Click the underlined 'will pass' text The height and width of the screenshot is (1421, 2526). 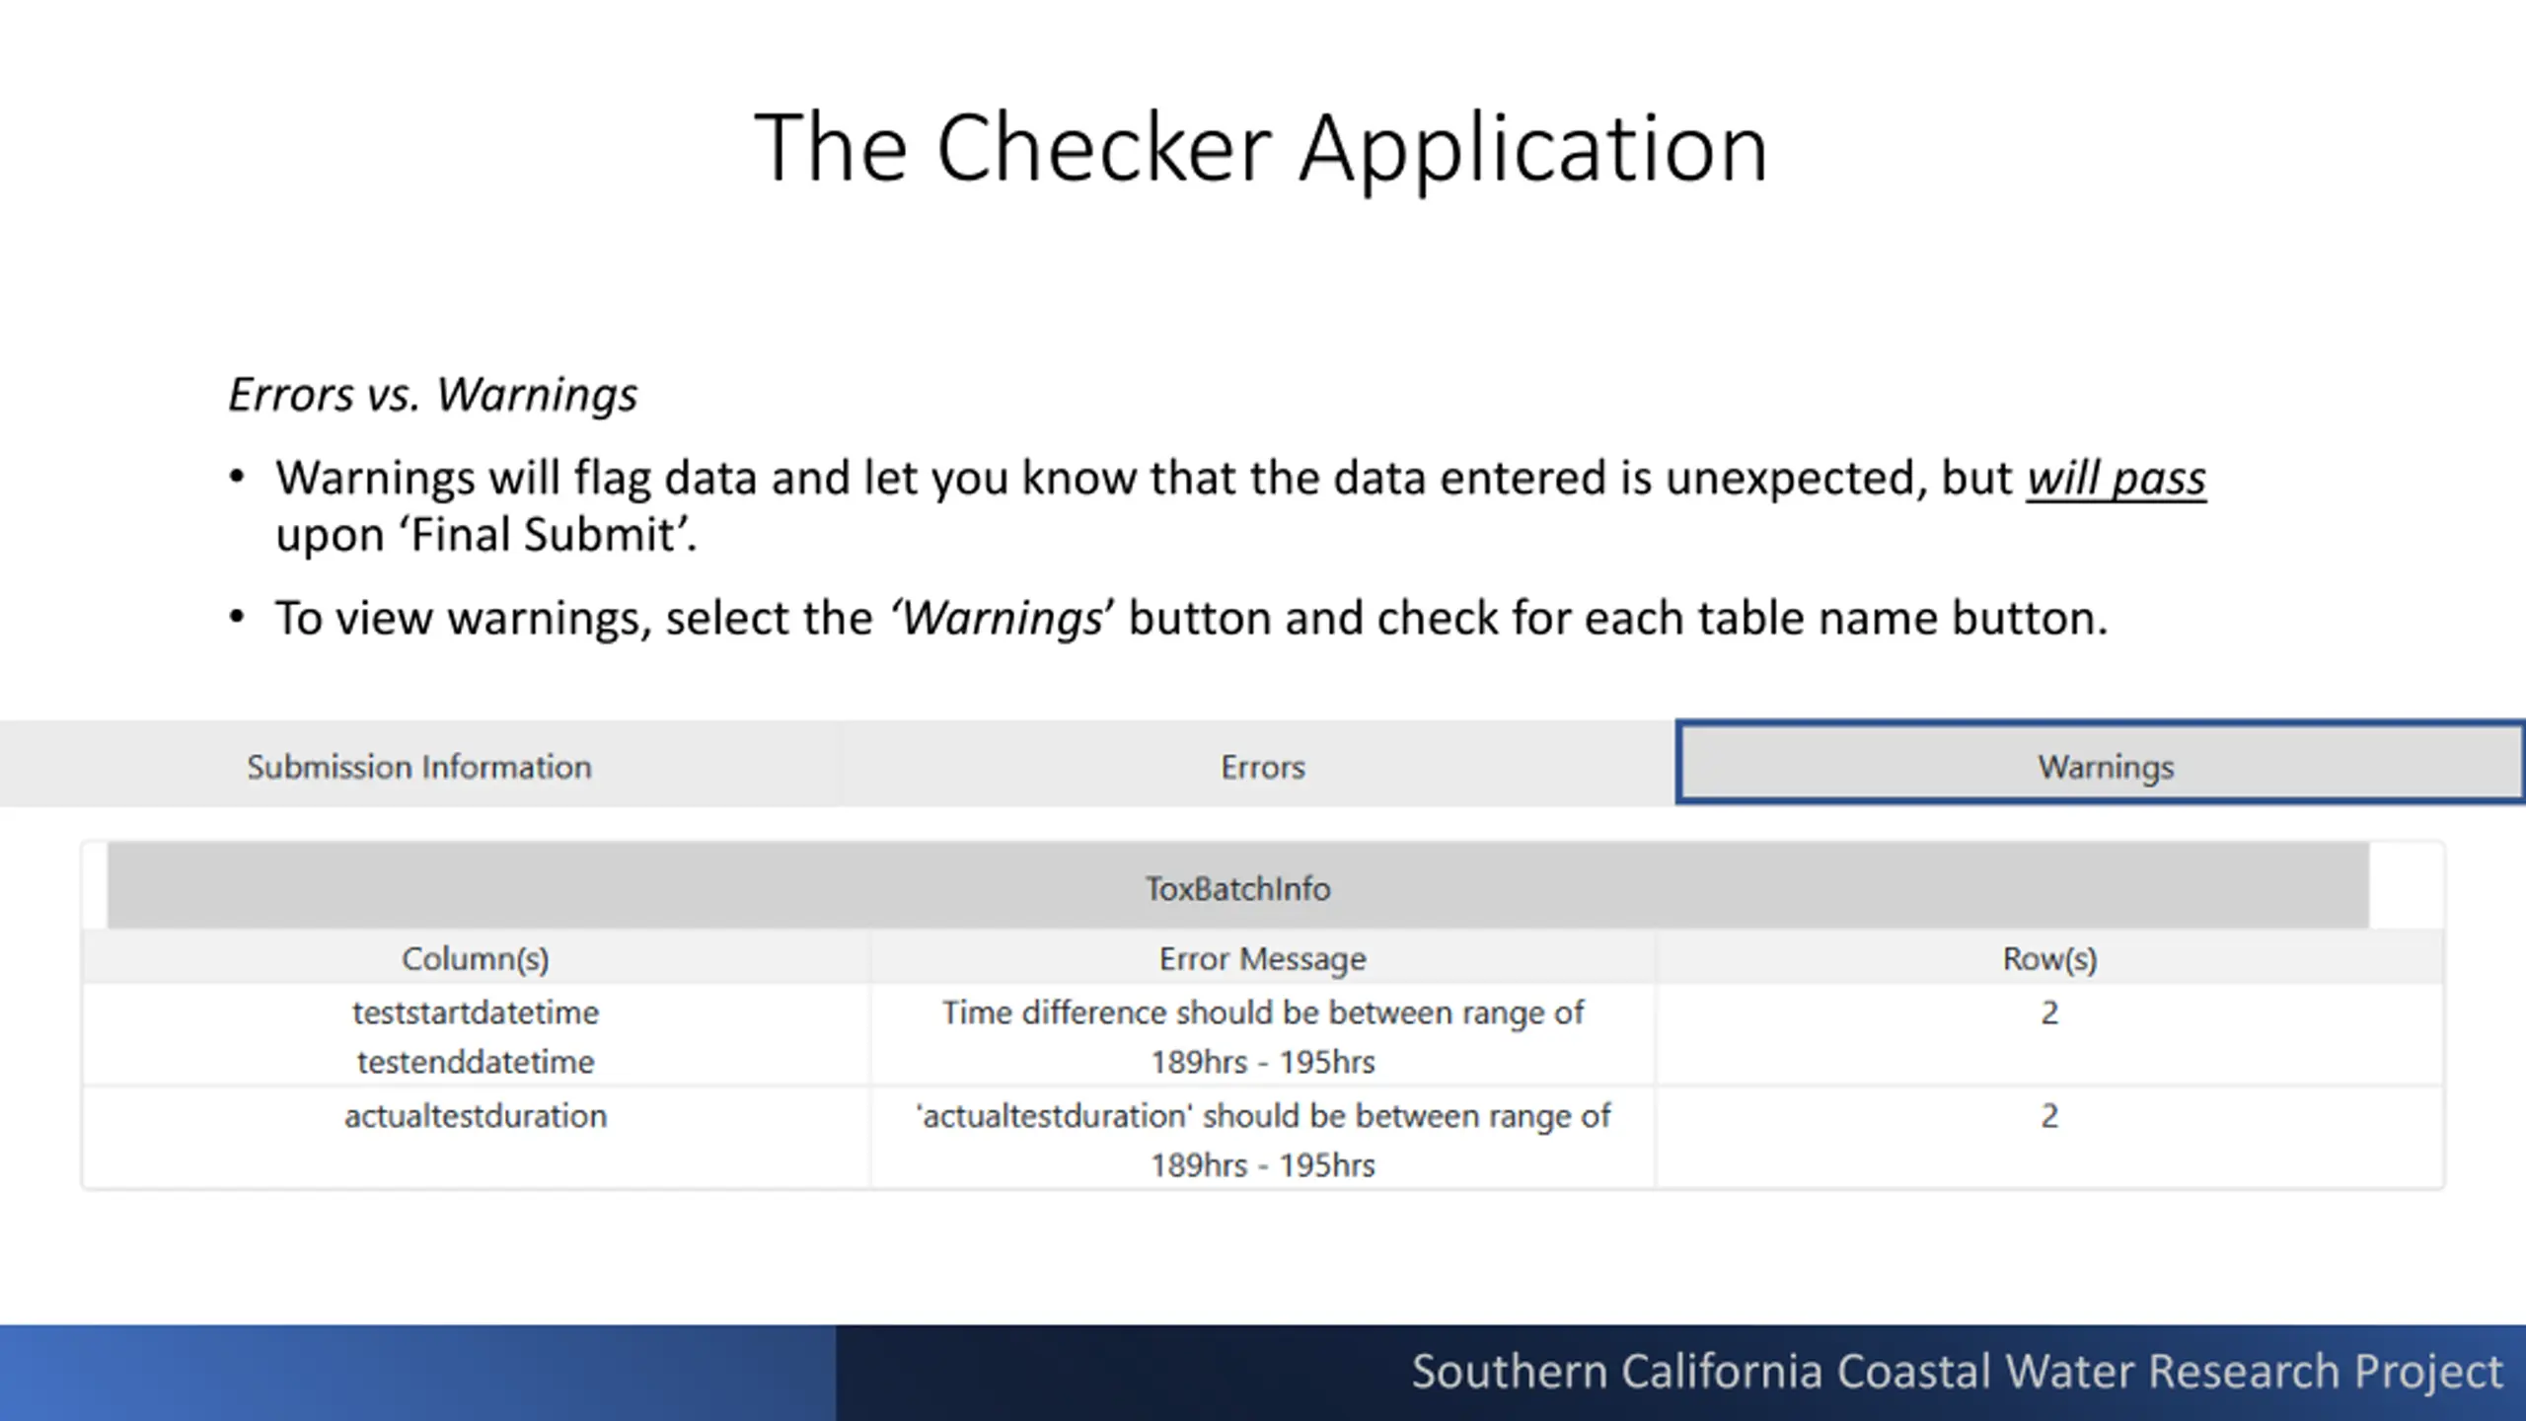[2117, 479]
